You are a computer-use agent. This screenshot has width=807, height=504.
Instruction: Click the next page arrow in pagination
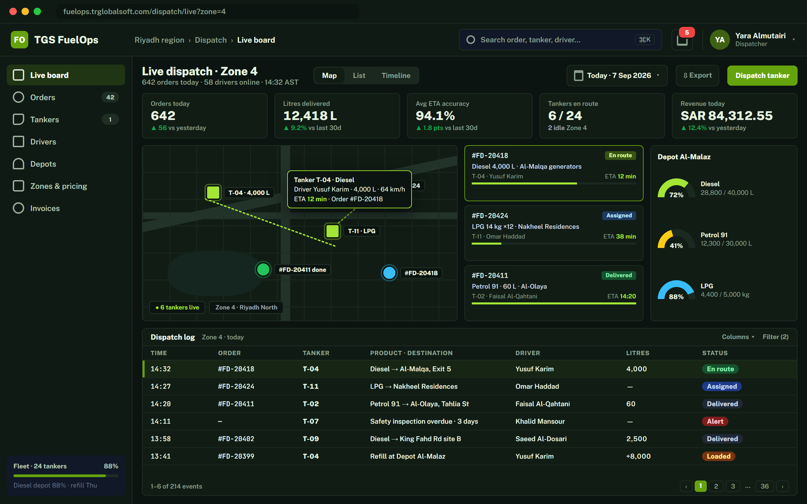click(782, 486)
